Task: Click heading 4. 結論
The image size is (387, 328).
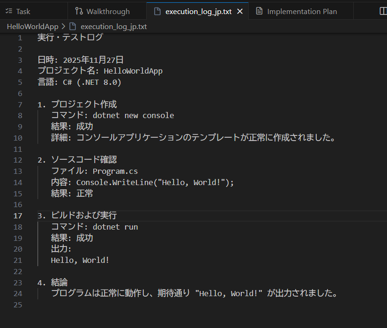Action: click(x=52, y=283)
